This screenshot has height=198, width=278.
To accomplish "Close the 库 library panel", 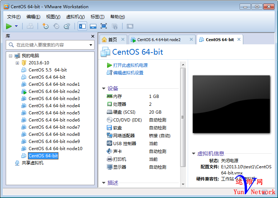I will (93, 36).
